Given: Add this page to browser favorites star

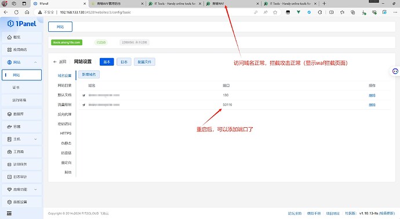Looking at the screenshot, I should point(275,12).
